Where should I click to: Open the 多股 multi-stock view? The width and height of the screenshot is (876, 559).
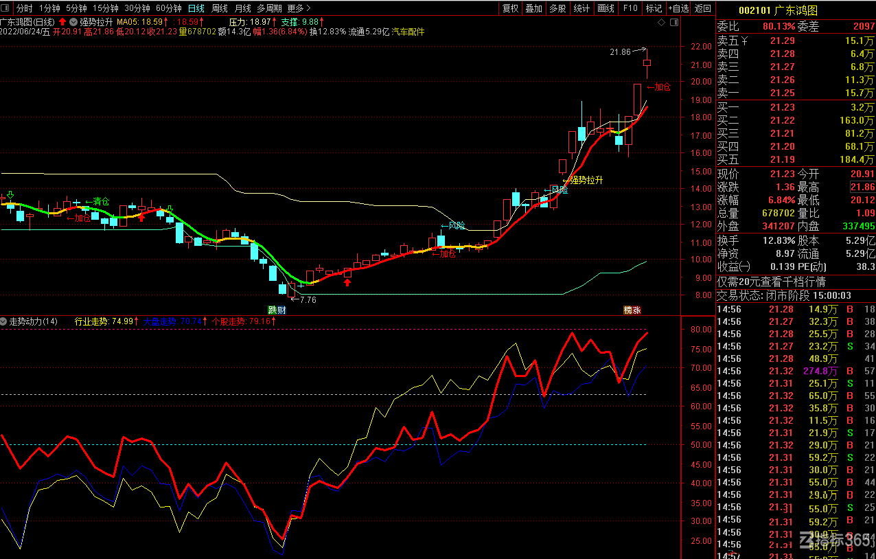pyautogui.click(x=557, y=8)
